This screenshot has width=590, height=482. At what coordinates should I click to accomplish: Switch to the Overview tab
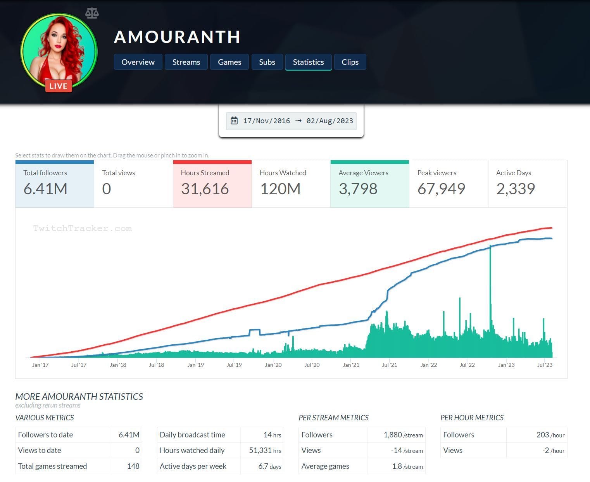pos(138,62)
